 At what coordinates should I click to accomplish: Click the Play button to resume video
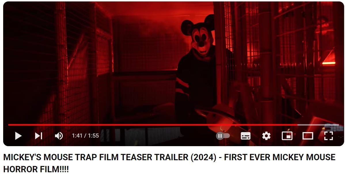click(x=18, y=136)
